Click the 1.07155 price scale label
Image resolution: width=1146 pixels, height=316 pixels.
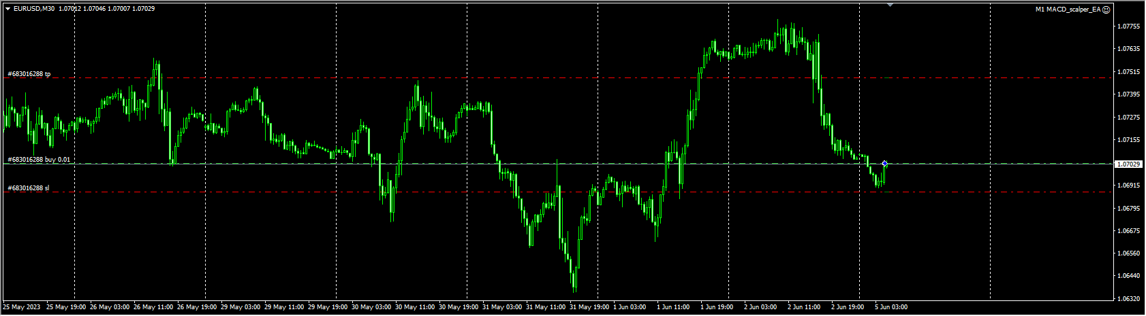(x=1128, y=140)
